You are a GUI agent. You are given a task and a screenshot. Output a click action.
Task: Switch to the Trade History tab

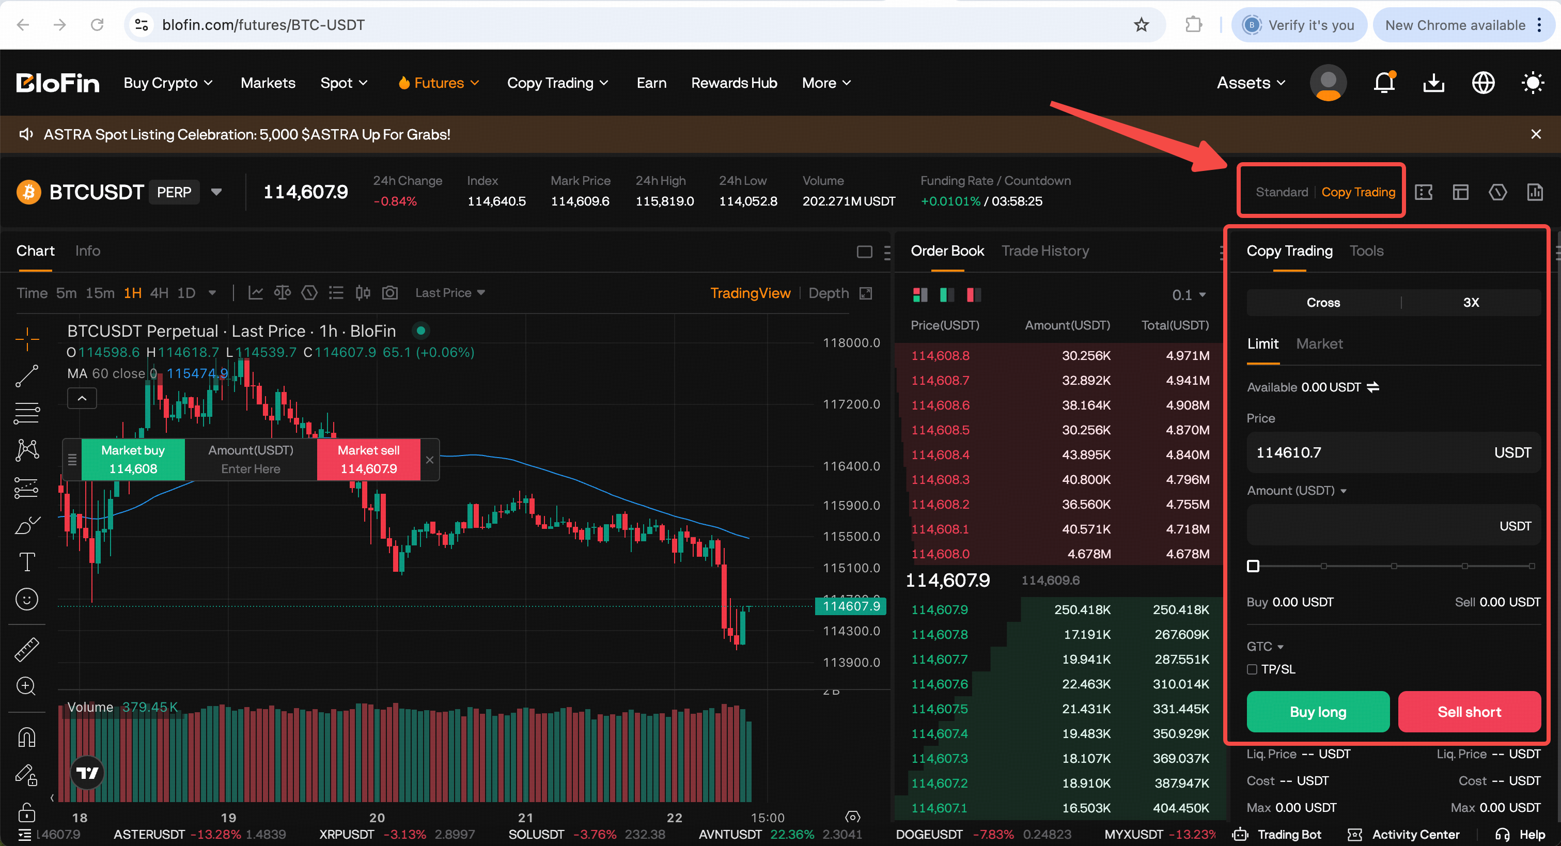pos(1045,250)
